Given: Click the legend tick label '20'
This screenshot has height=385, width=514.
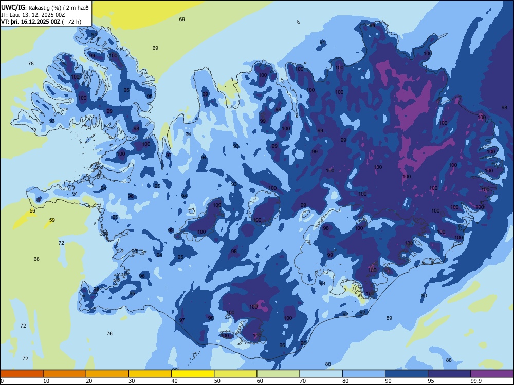Looking at the screenshot, I should [89, 381].
